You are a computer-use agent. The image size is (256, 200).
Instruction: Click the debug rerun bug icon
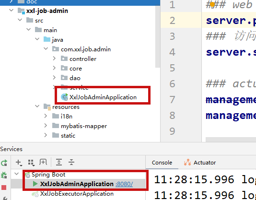(x=4, y=175)
